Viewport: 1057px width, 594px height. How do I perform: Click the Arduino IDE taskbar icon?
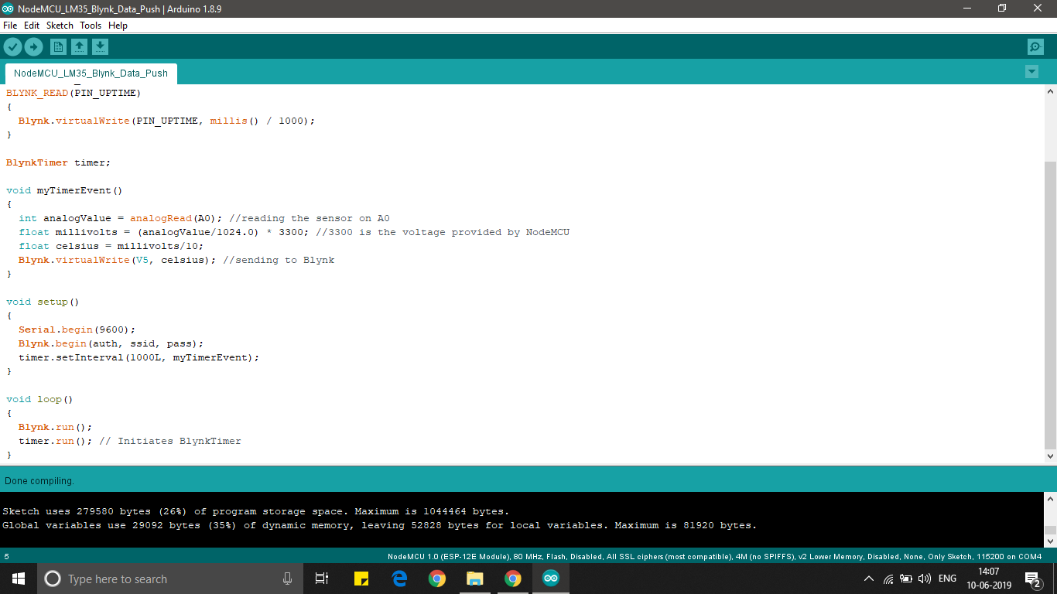click(x=550, y=579)
